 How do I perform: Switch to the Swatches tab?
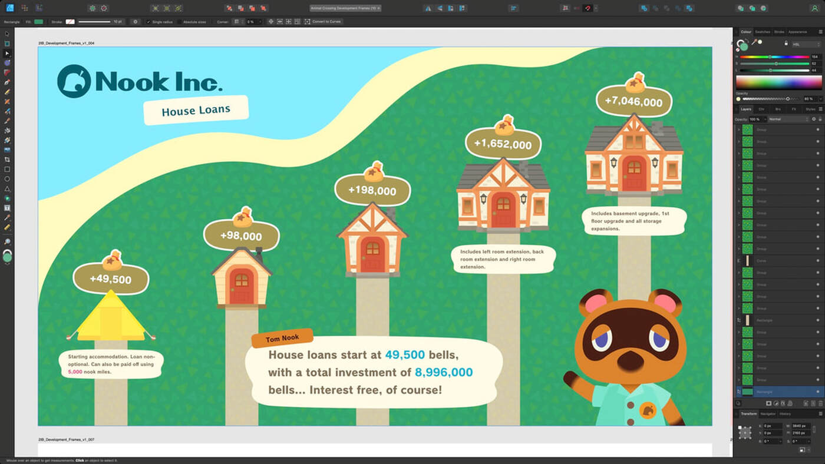(x=763, y=32)
